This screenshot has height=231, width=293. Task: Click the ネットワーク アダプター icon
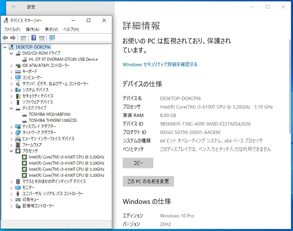pyautogui.click(x=18, y=133)
